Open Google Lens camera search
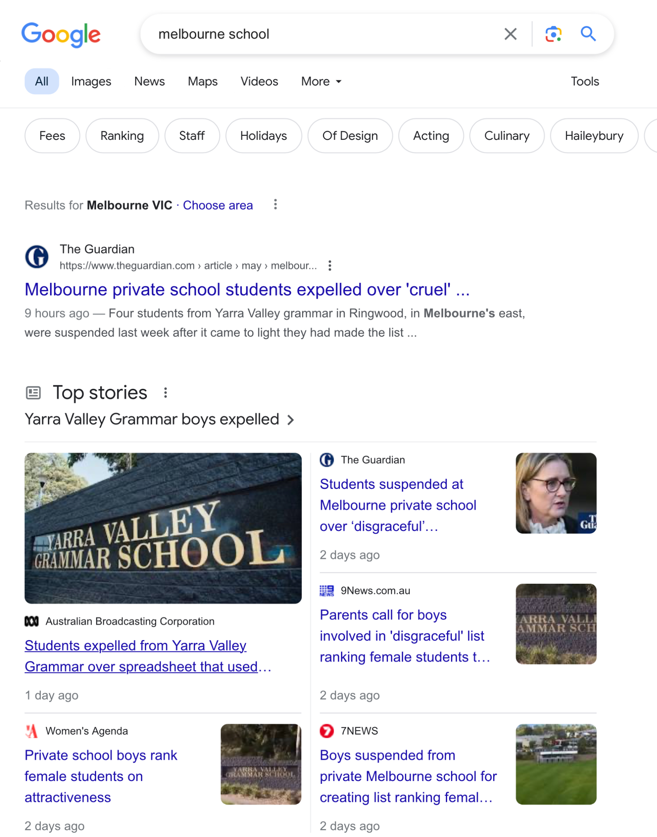Image resolution: width=657 pixels, height=837 pixels. point(553,34)
